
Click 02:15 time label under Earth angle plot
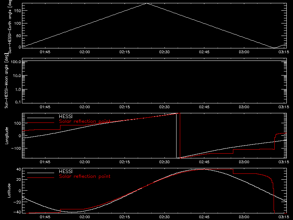click(125, 52)
